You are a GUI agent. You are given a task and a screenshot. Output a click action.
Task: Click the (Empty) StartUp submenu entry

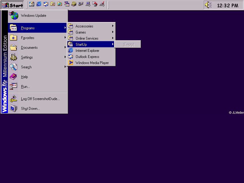coord(127,45)
